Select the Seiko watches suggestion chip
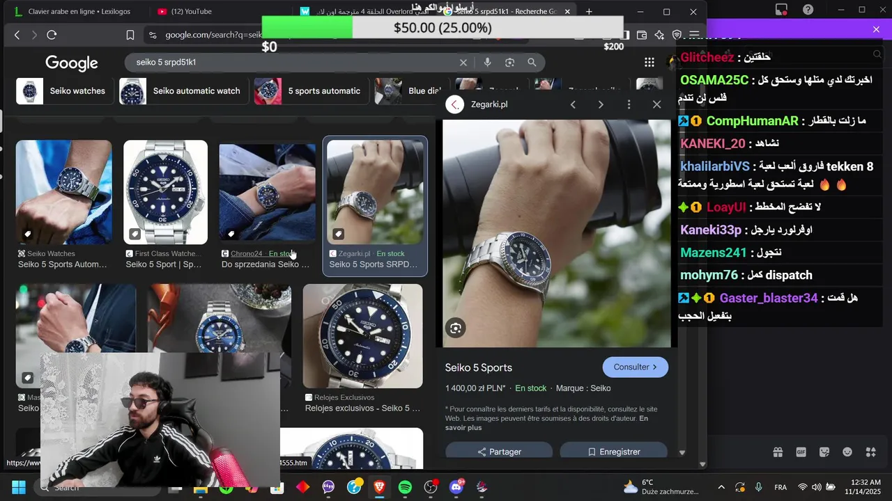Screen dimensions: 892x501 tap(65, 91)
